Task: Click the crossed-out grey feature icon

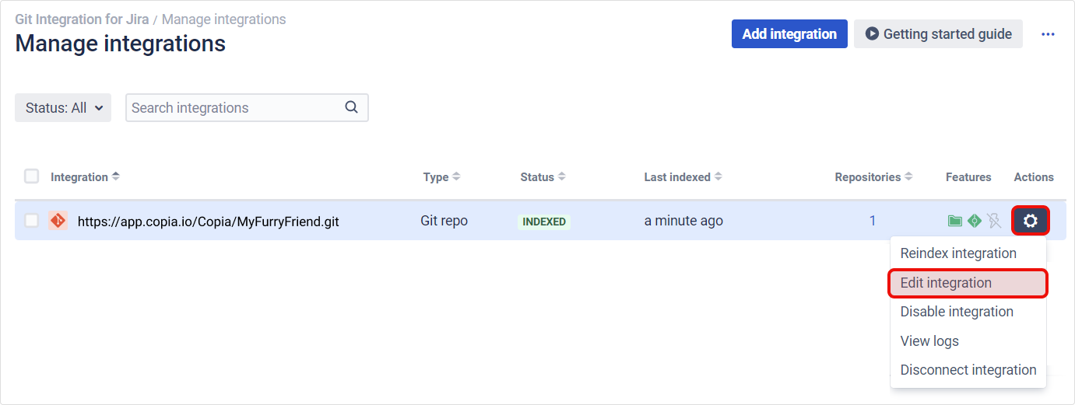Action: coord(994,222)
